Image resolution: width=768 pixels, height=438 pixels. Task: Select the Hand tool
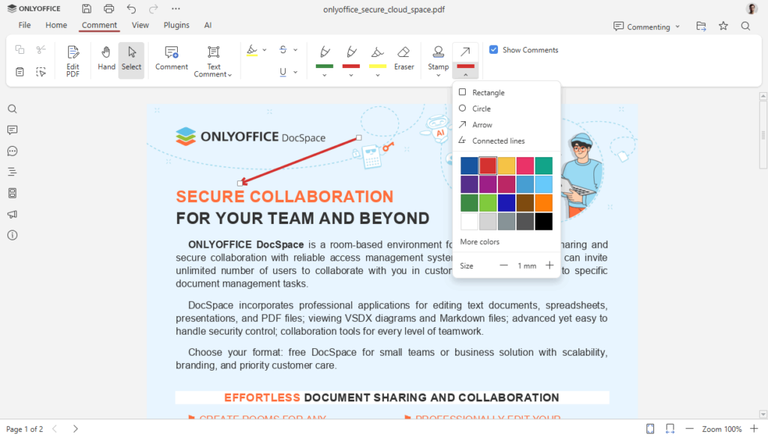point(106,60)
